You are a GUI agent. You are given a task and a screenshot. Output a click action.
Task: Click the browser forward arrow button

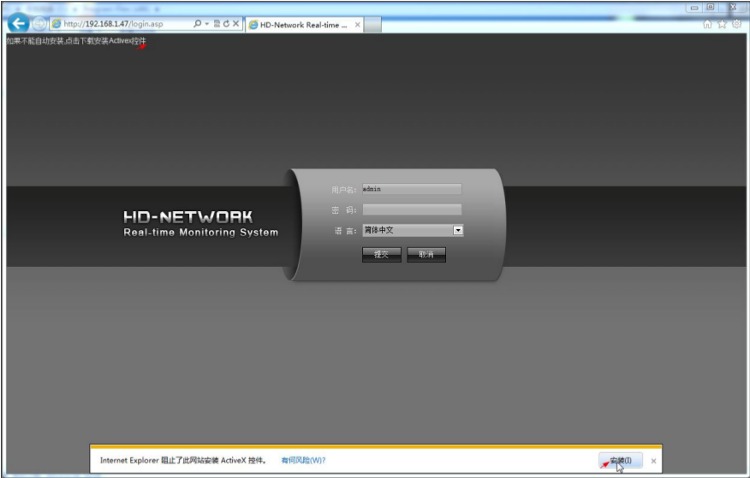point(39,23)
